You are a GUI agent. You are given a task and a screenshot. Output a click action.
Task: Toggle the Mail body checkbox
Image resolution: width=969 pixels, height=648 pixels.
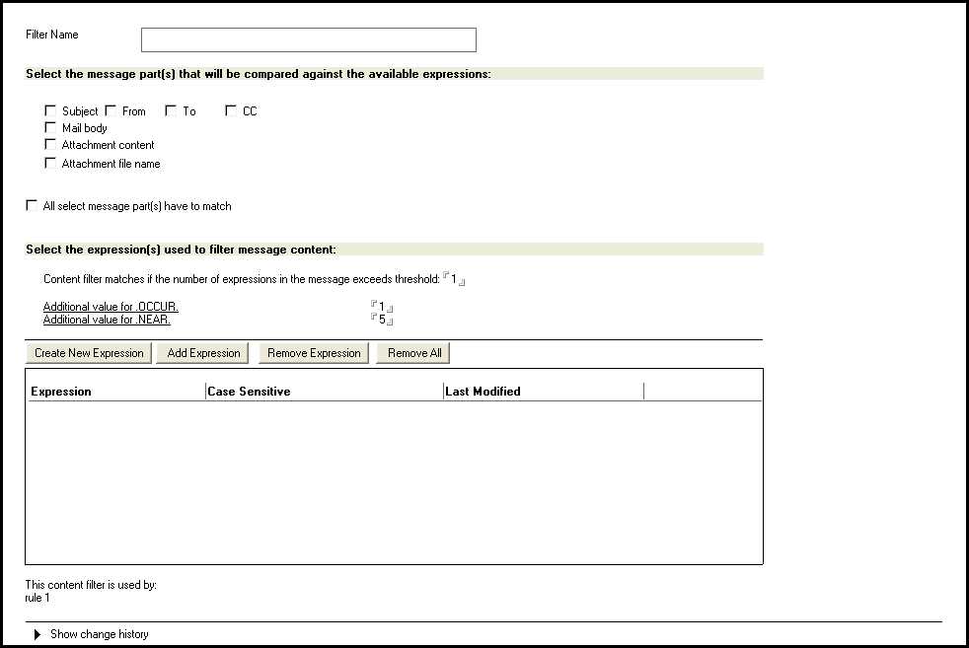[51, 128]
